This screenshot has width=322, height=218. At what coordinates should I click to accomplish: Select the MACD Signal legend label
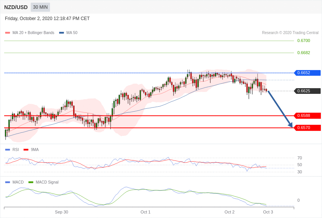click(47, 182)
